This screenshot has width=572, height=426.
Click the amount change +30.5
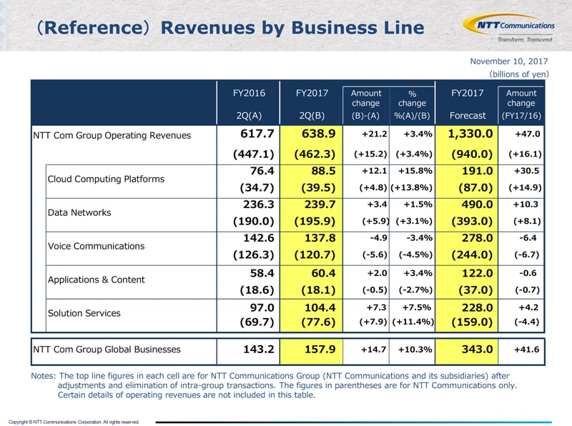tap(526, 171)
